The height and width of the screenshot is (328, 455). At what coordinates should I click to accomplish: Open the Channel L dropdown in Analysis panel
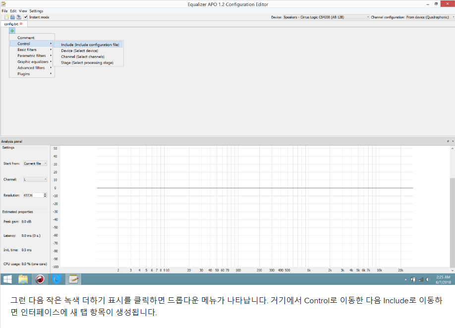(35, 179)
